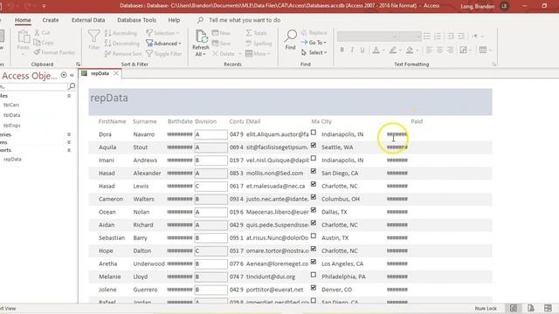This screenshot has width=559, height=314.
Task: Open the Database Tools ribbon tab
Action: pyautogui.click(x=136, y=20)
